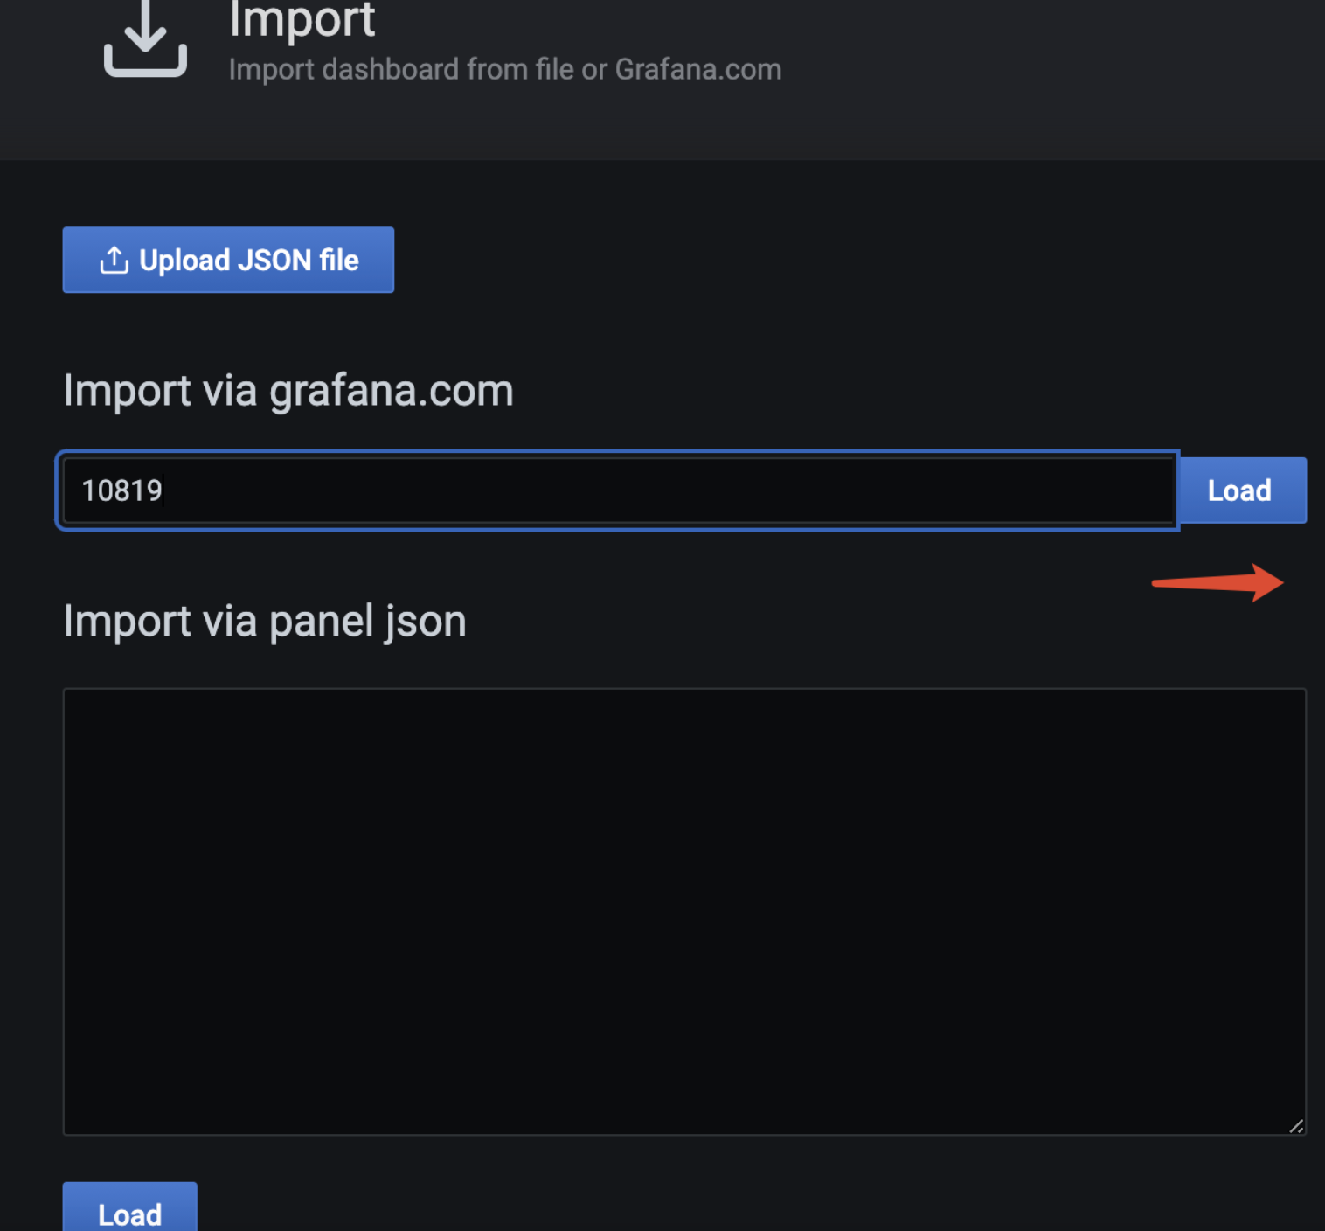Grab the textarea resize handle
The width and height of the screenshot is (1325, 1231).
1296,1126
